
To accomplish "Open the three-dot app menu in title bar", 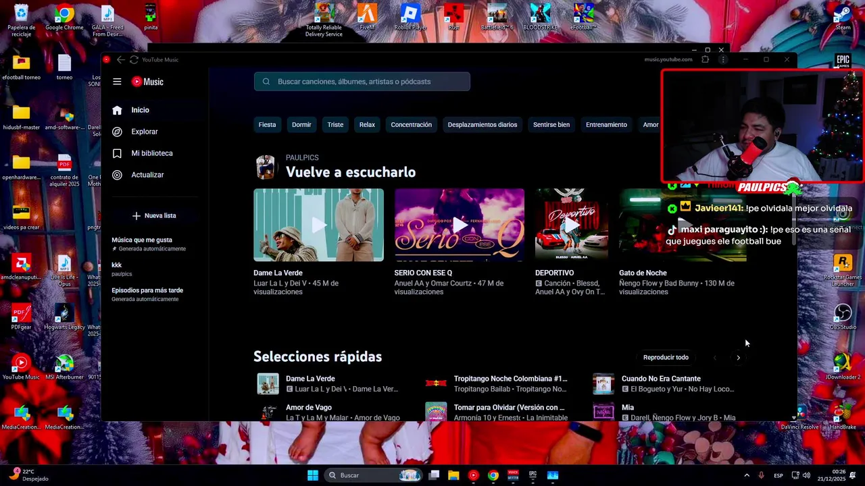I will tap(723, 59).
